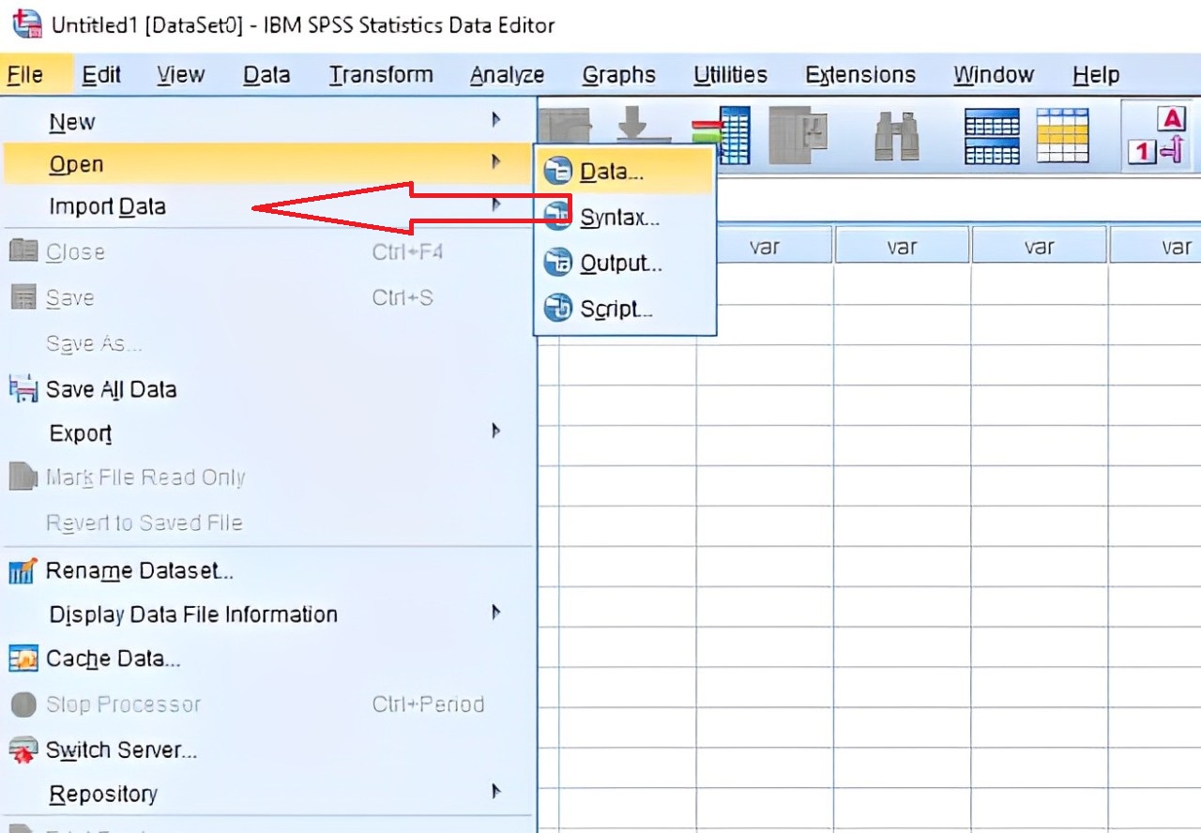The height and width of the screenshot is (833, 1201).
Task: Expand Display Data File Information submenu
Action: click(x=267, y=614)
